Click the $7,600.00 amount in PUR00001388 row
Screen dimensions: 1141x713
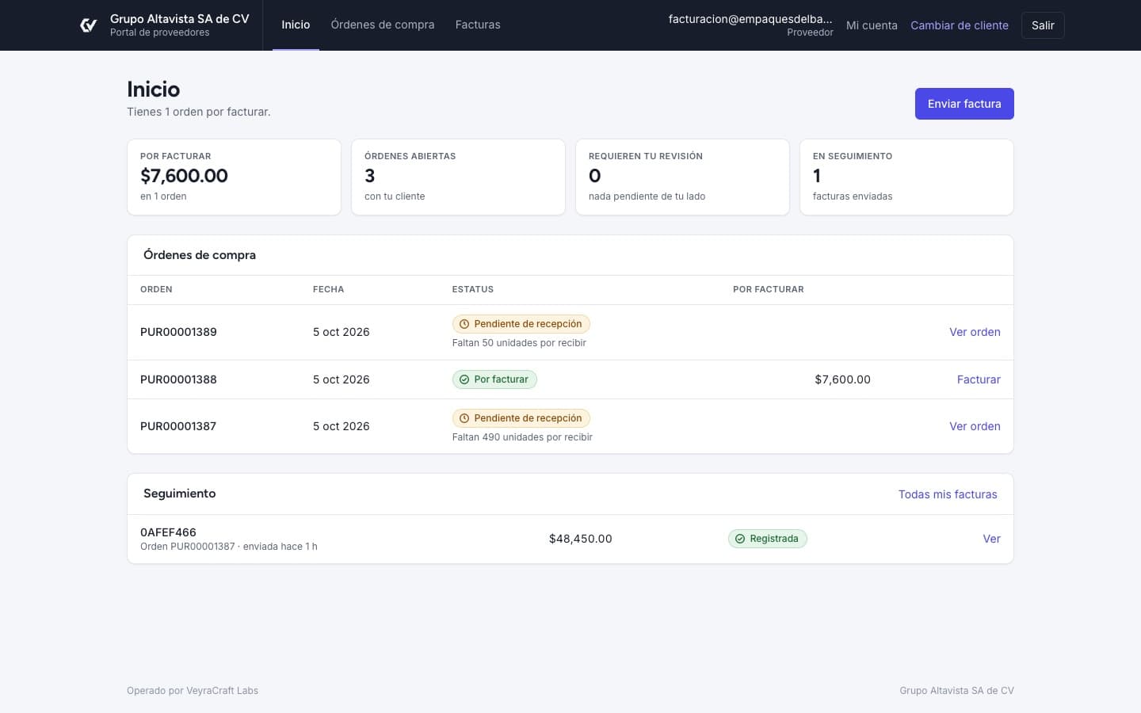pos(842,379)
